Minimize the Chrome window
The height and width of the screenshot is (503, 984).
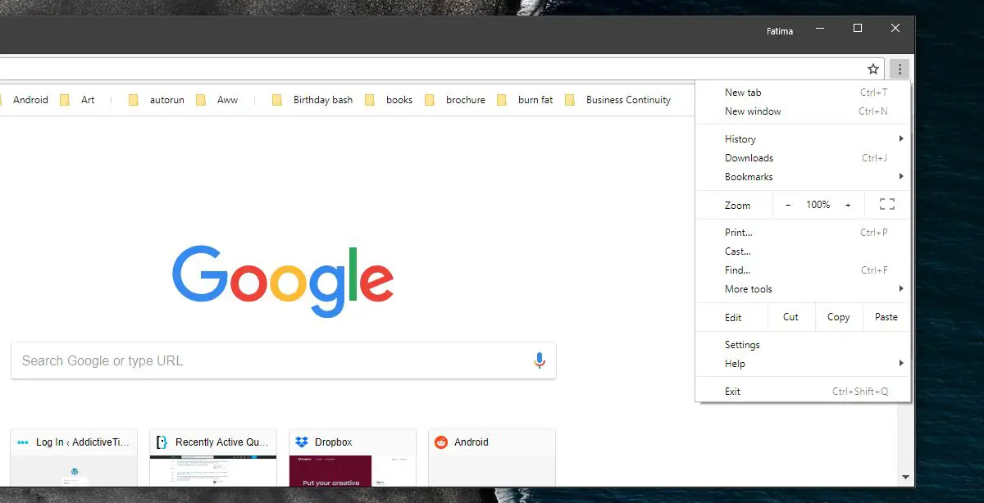pos(820,29)
